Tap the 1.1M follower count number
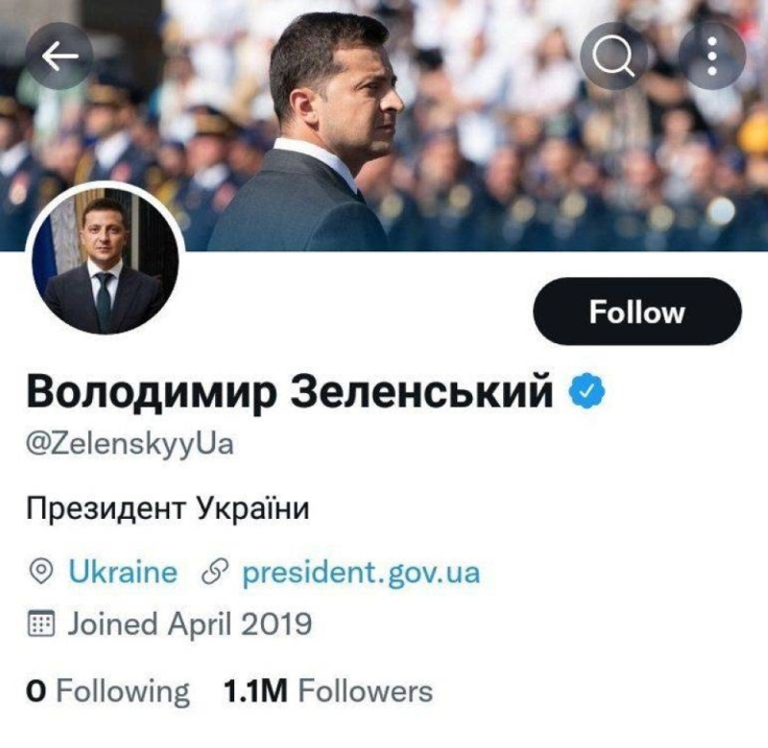 [x=255, y=690]
